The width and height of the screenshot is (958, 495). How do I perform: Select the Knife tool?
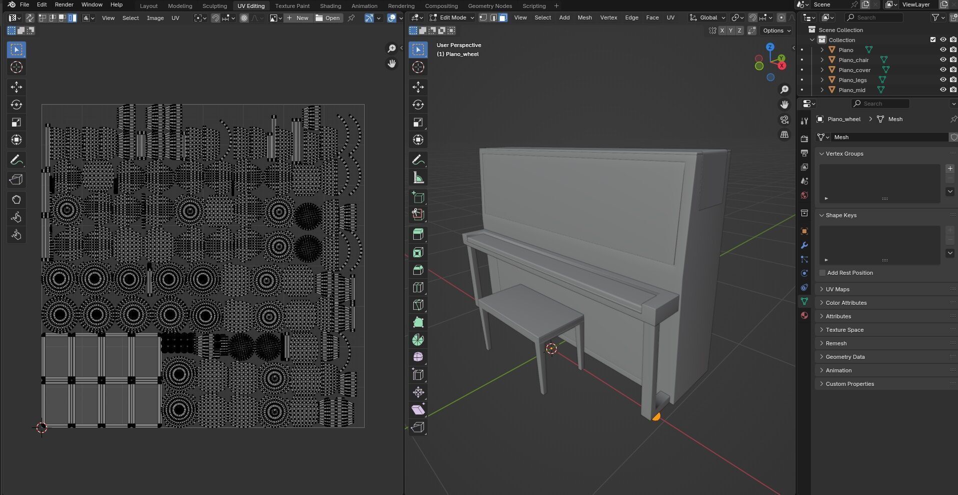point(418,305)
